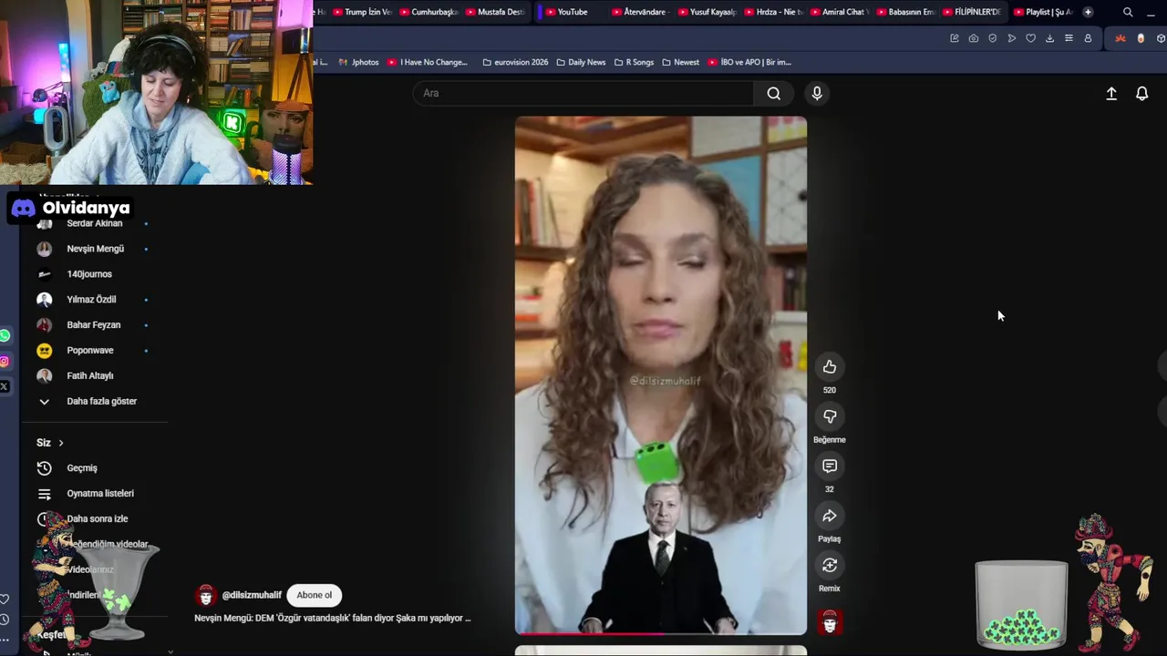Open the R Songs bookmark folder

click(635, 62)
